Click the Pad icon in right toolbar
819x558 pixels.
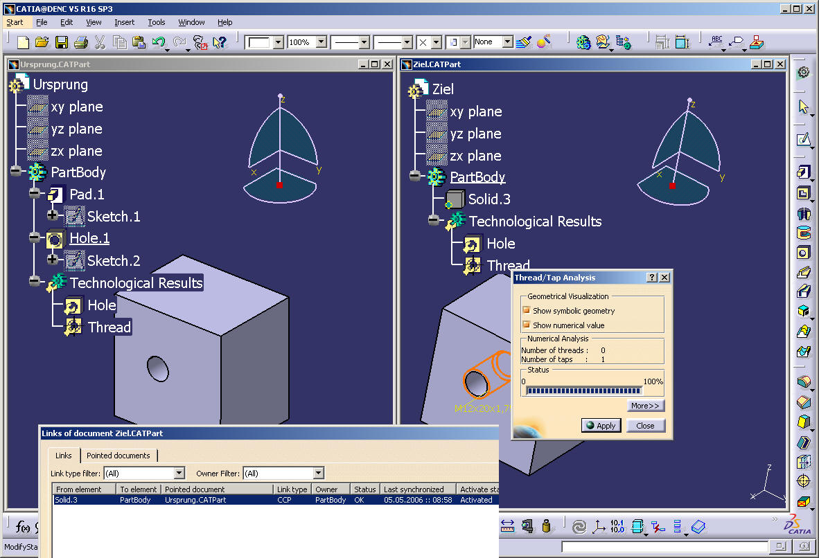pyautogui.click(x=803, y=172)
